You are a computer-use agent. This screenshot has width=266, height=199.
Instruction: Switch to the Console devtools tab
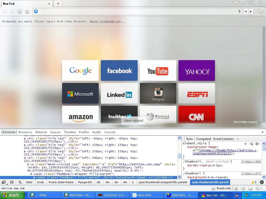point(110,132)
